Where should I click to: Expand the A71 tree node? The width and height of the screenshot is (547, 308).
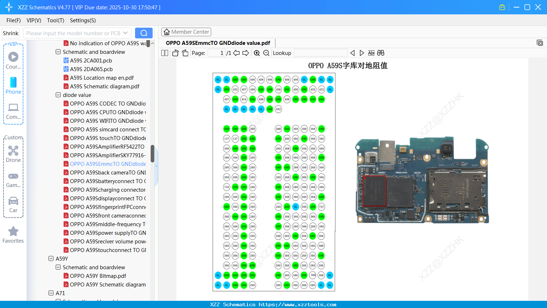(51, 293)
